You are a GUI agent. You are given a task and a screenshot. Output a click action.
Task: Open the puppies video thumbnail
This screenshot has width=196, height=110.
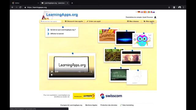click(131, 57)
